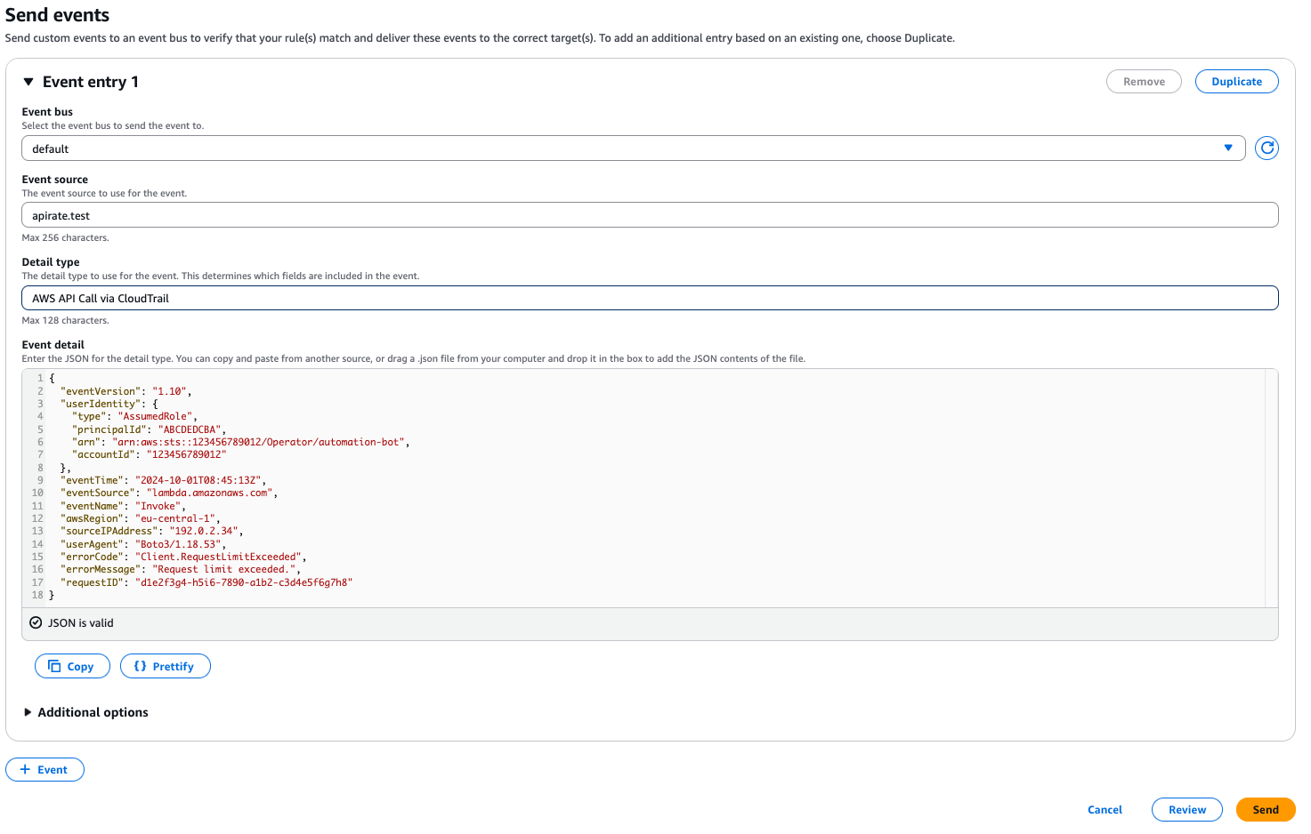Screen dimensions: 1311x834
Task: Click the "Max 128 characters." hint
Action: [65, 321]
